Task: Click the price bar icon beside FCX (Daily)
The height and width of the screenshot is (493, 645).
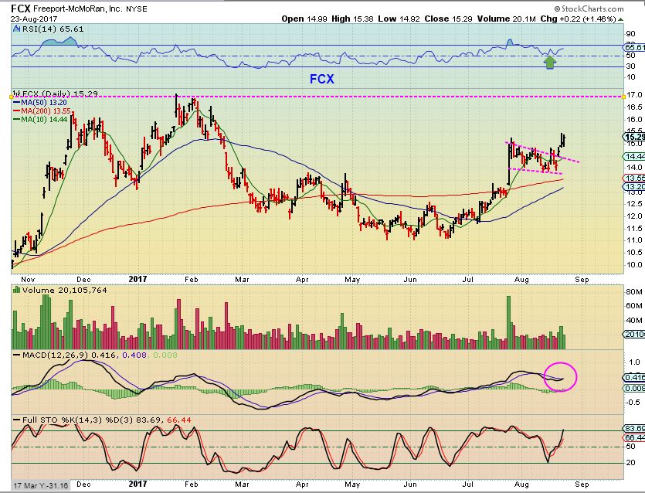Action: [16, 93]
